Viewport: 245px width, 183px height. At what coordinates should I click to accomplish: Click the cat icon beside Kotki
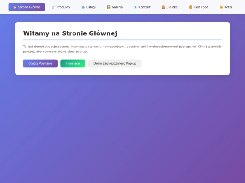tap(221, 7)
